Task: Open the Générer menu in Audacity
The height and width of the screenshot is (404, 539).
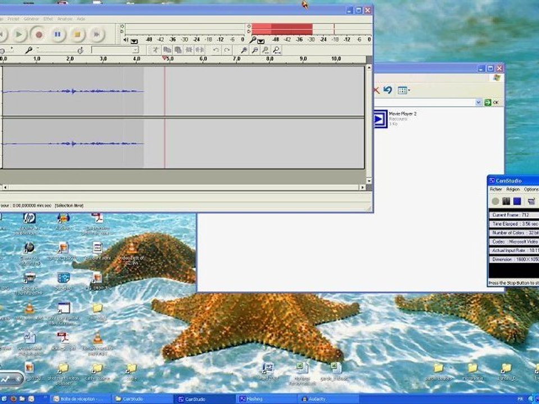Action: coord(31,19)
